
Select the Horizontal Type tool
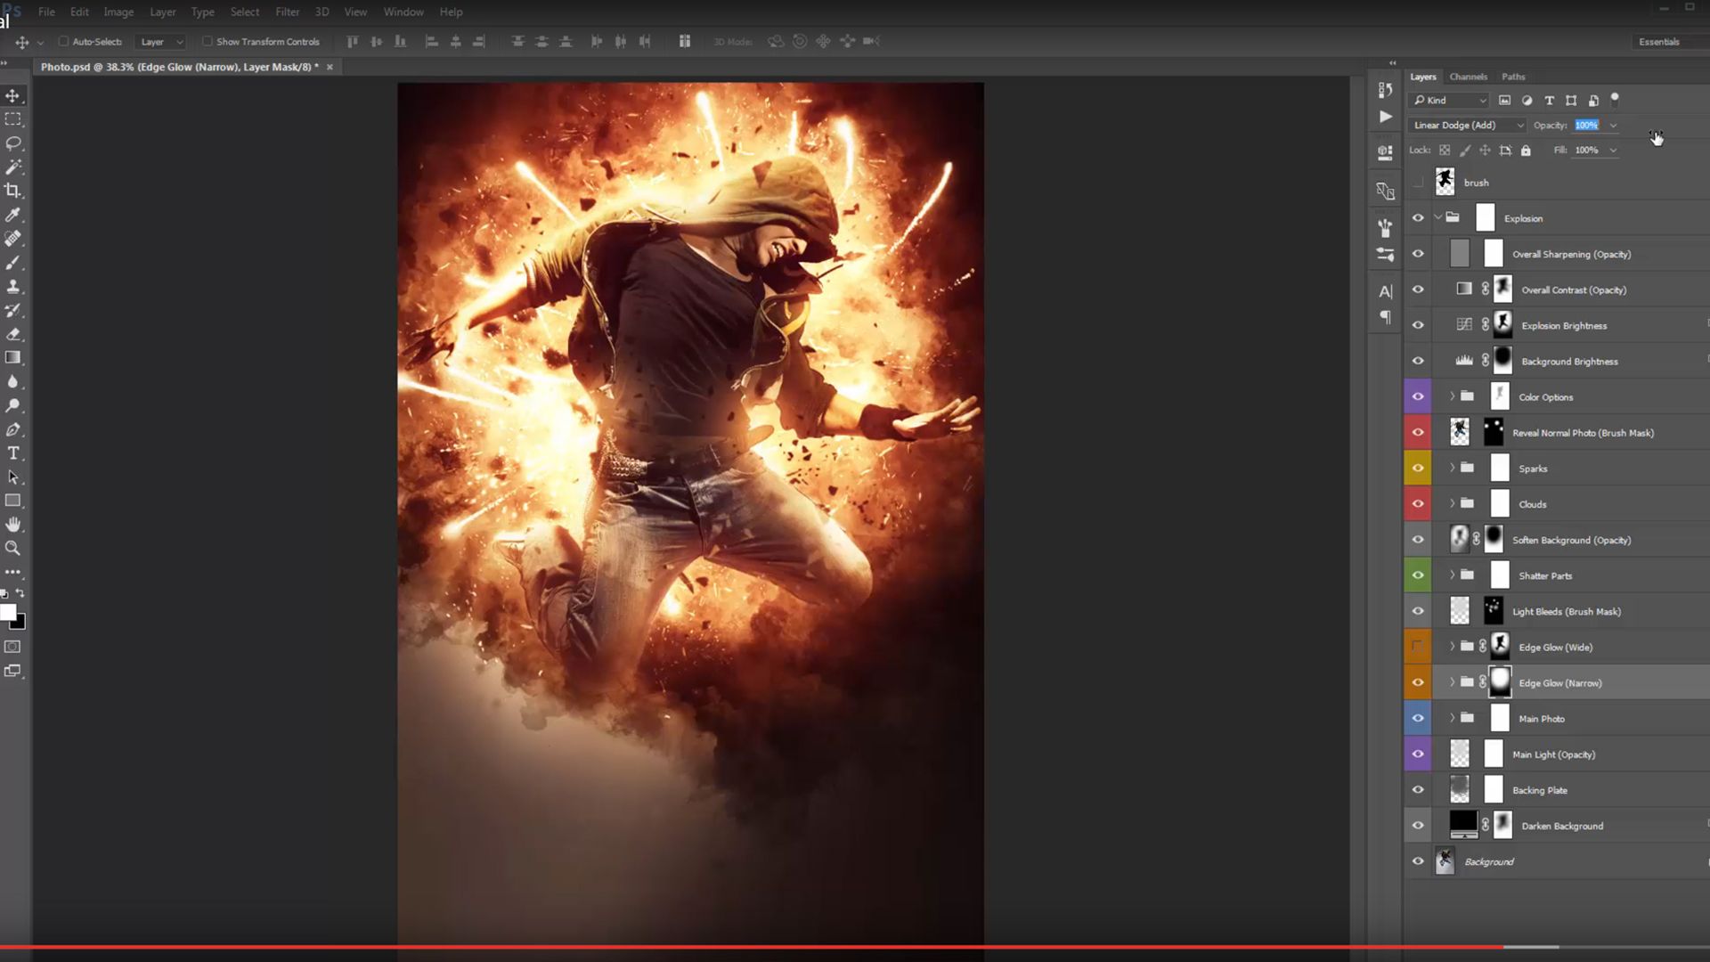pos(13,452)
